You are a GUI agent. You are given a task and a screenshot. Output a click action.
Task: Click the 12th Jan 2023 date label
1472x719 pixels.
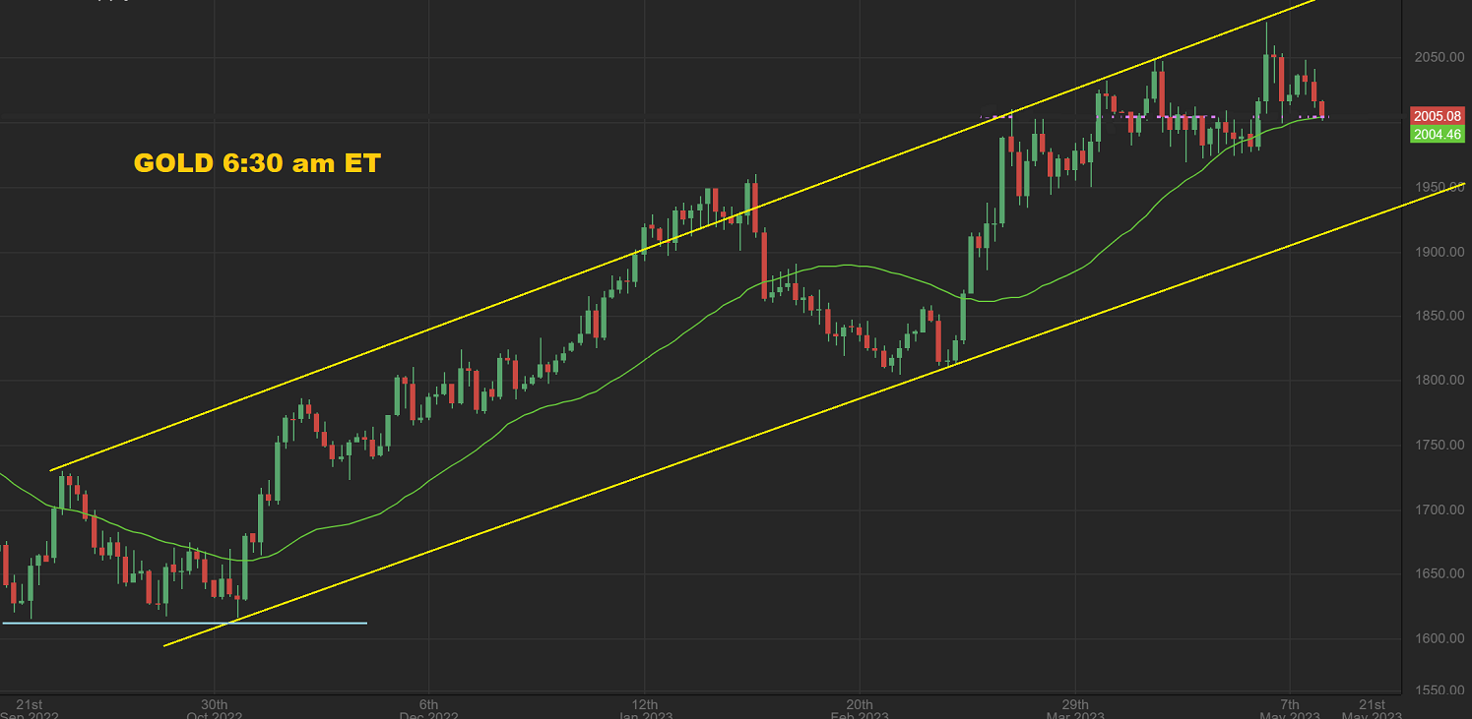tap(644, 710)
